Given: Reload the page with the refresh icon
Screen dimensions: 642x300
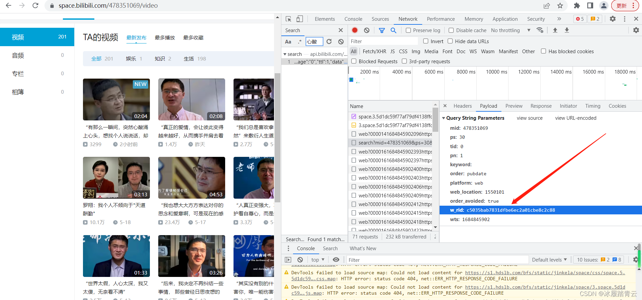Looking at the screenshot, I should pyautogui.click(x=35, y=6).
